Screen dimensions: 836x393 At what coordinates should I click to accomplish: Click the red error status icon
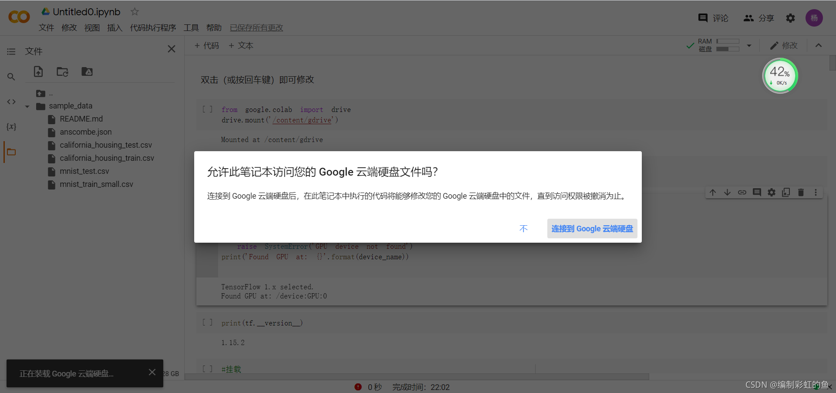(358, 387)
